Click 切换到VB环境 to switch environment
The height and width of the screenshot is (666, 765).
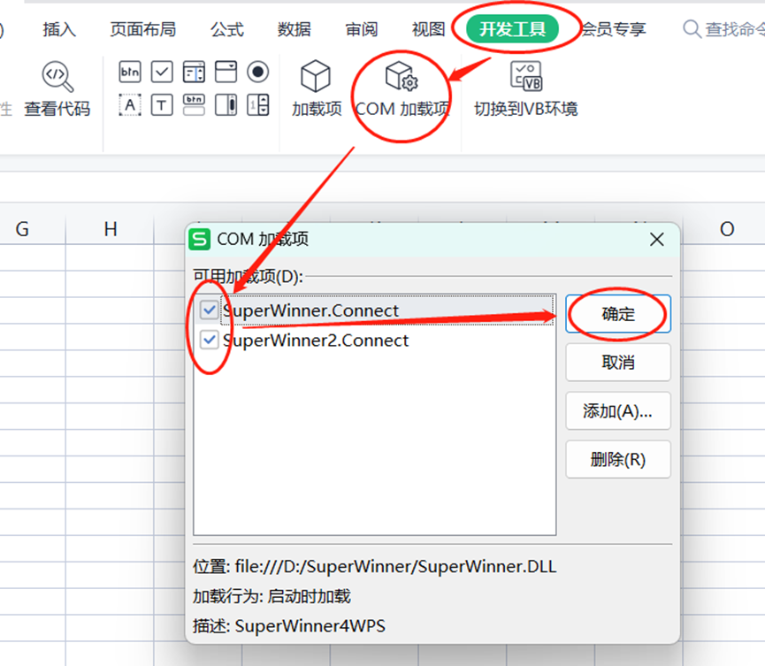pos(525,88)
